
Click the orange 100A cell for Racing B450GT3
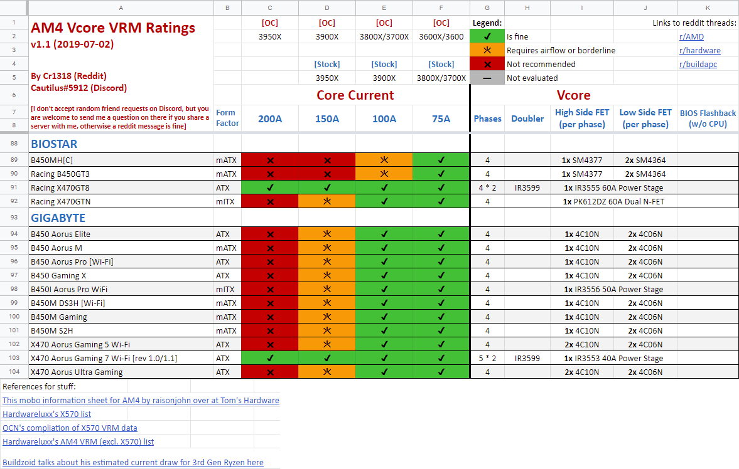[x=384, y=174]
